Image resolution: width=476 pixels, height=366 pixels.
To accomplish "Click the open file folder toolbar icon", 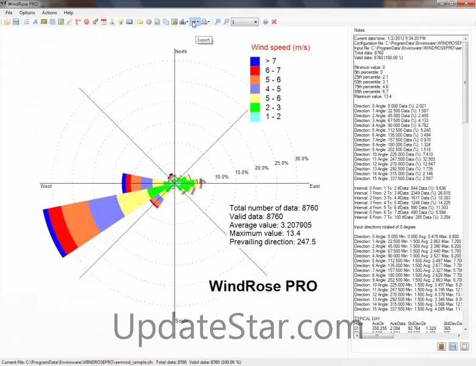I will click(7, 22).
